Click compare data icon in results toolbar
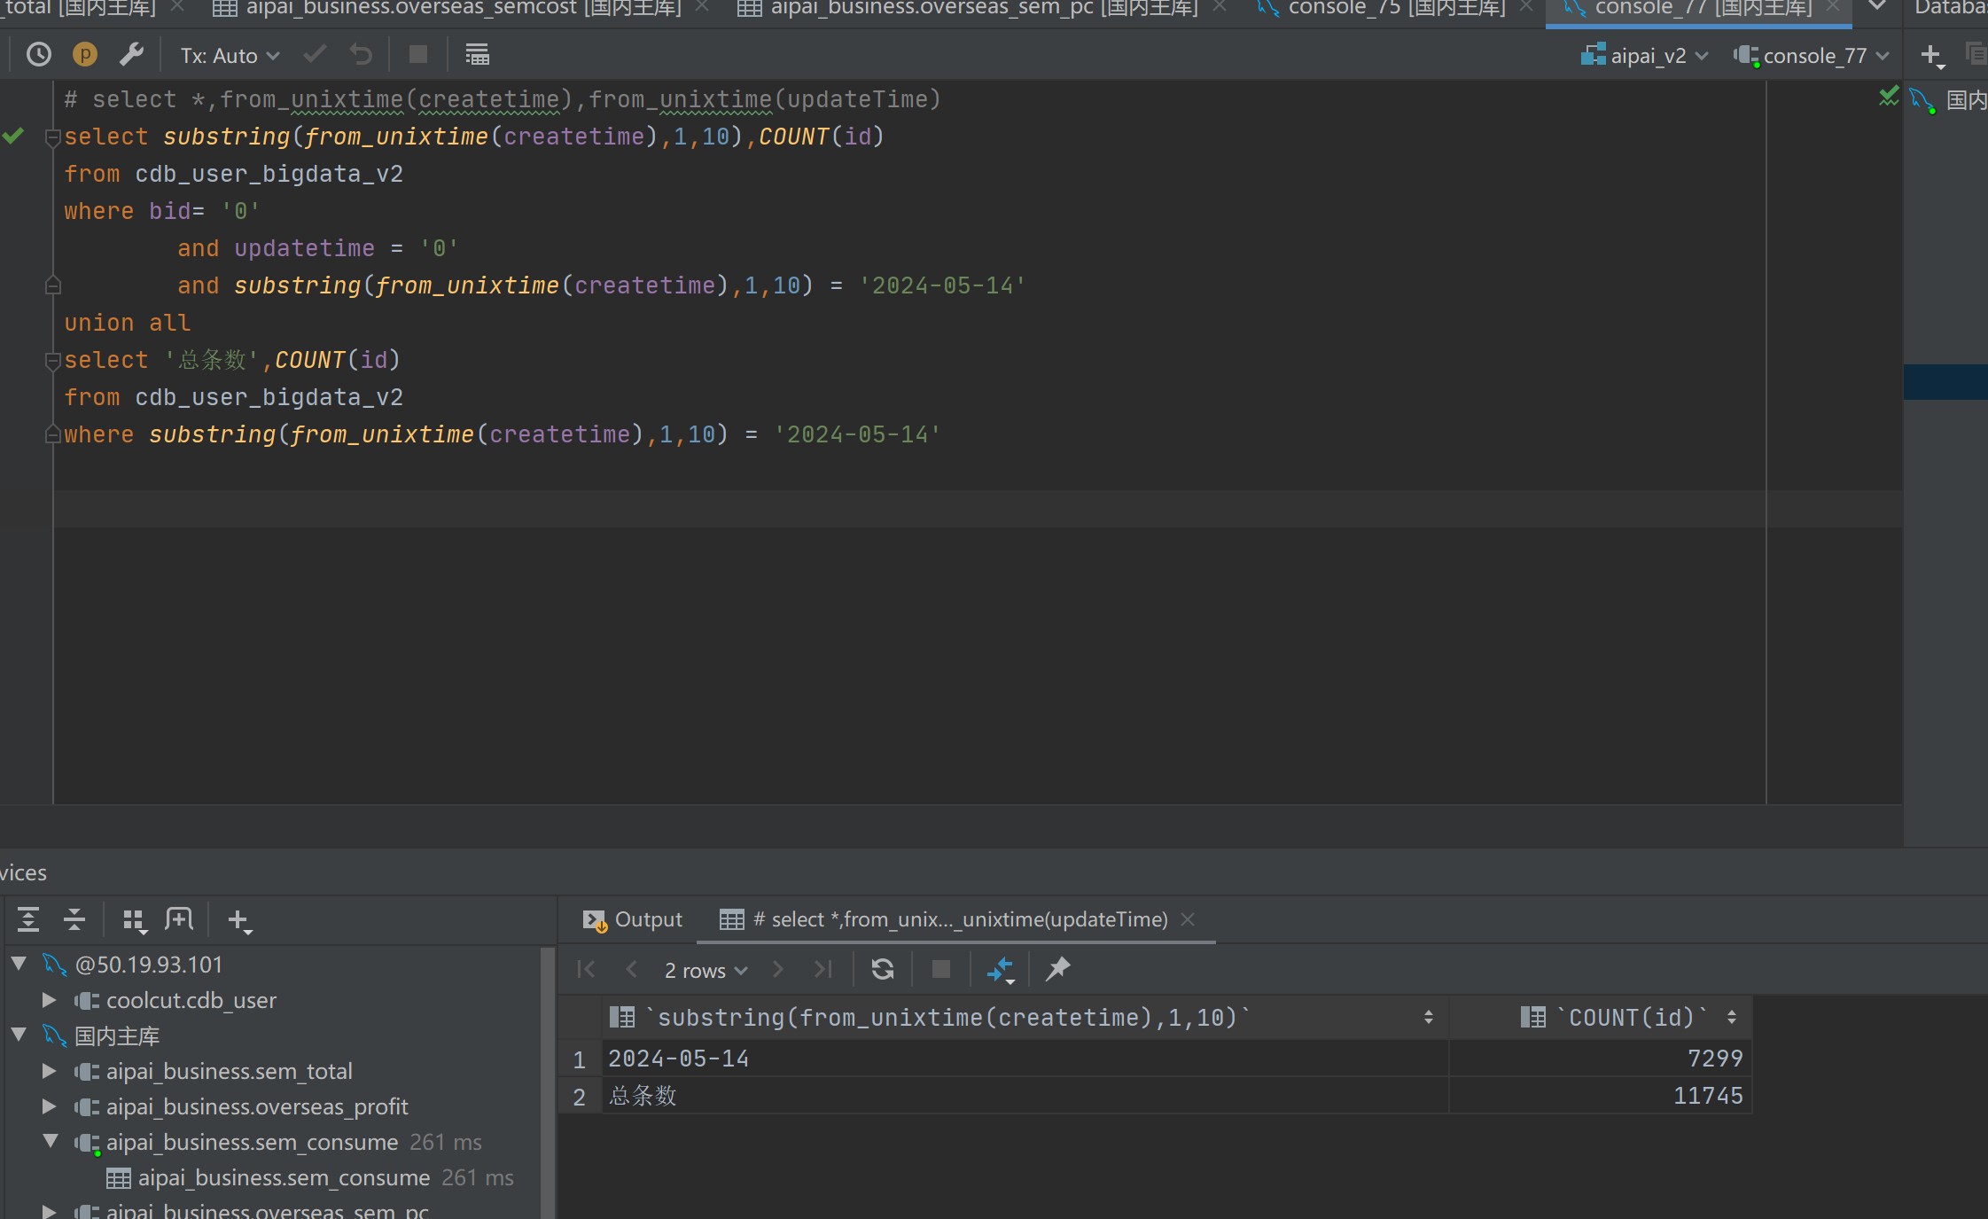Image resolution: width=1988 pixels, height=1219 pixels. [1001, 970]
